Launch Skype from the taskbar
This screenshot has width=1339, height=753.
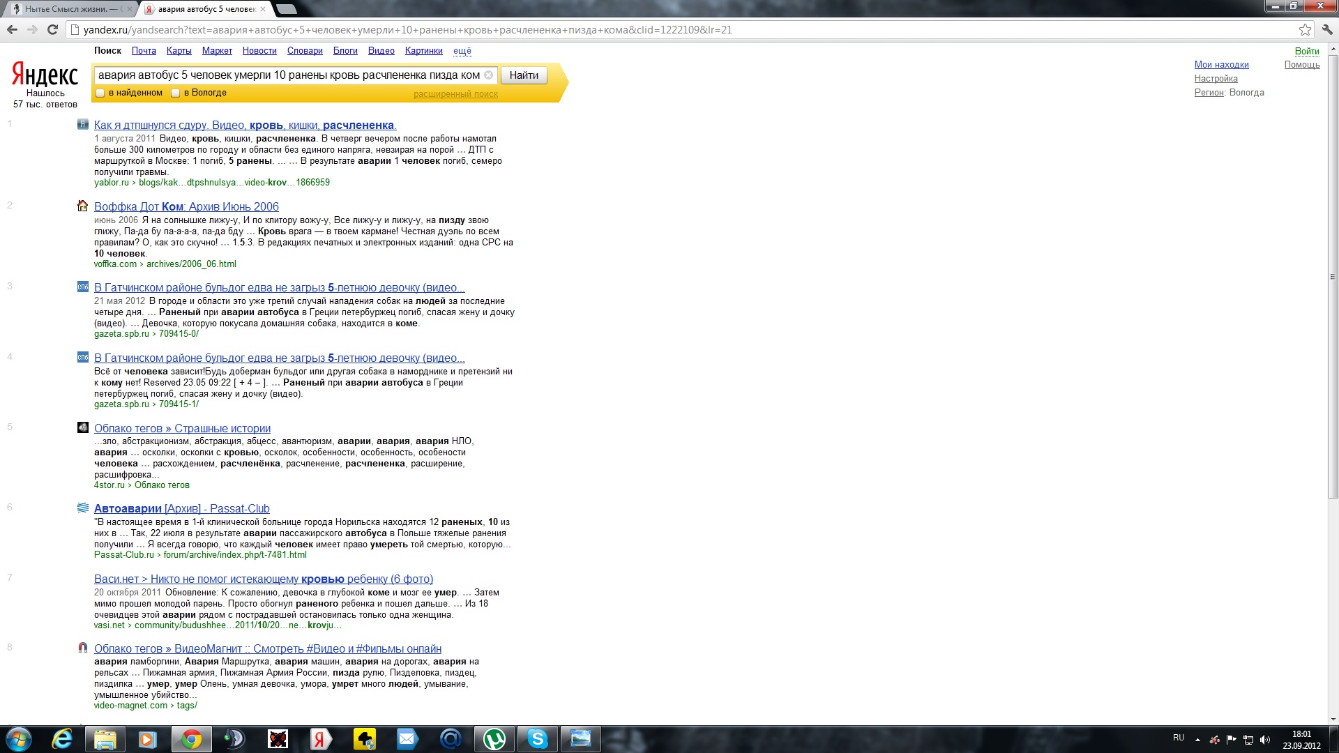point(538,738)
